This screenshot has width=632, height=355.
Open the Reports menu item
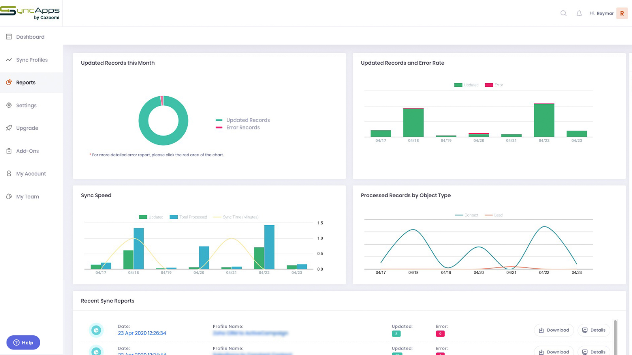point(26,82)
